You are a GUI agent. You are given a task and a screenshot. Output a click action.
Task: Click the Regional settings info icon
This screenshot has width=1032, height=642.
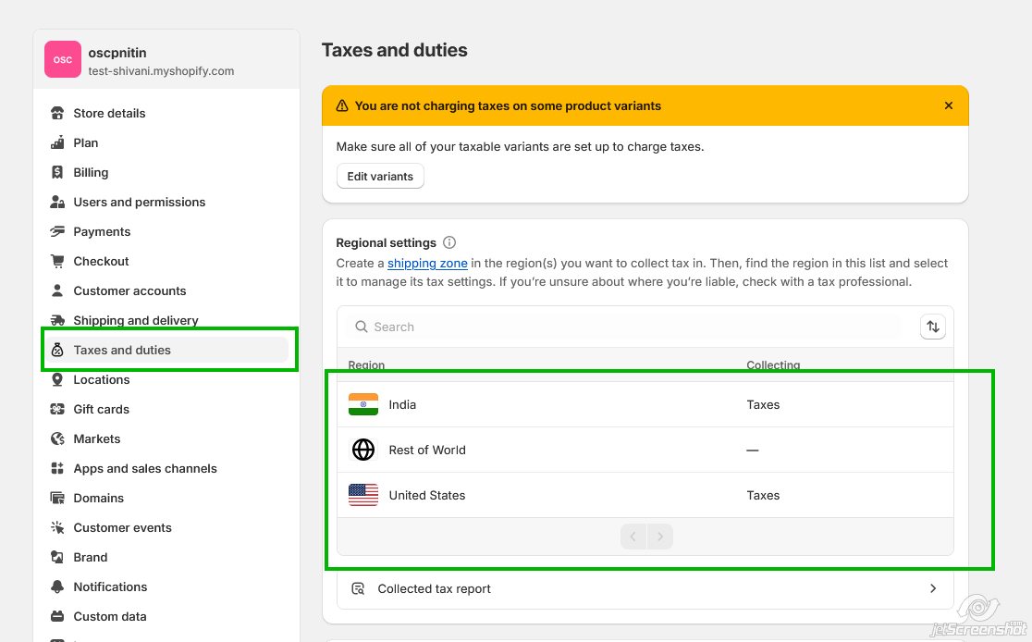(x=449, y=242)
